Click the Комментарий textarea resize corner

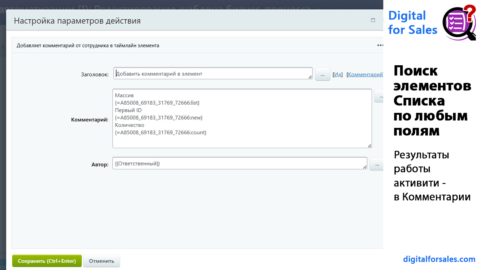[x=369, y=145]
